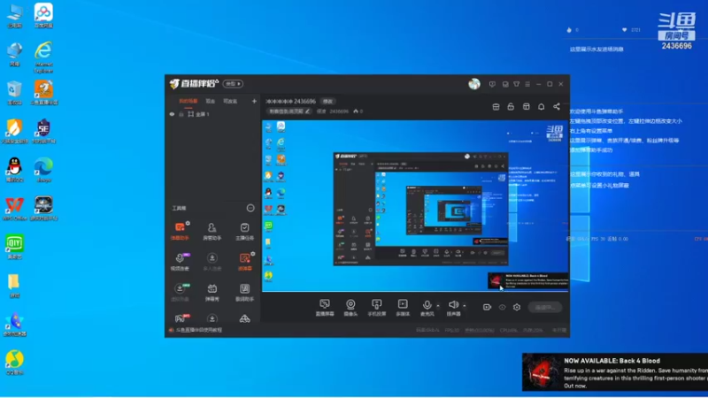Click the FPS:30 status bar entry
Image resolution: width=708 pixels, height=398 pixels.
pos(451,330)
